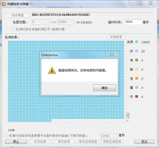This screenshot has height=148, width=159.
Task: Click the pale yellow legend swatch
Action: (x=136, y=69)
